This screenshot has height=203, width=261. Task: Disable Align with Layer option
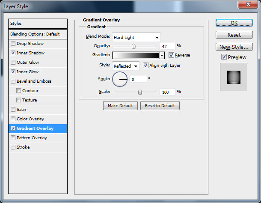pos(145,66)
